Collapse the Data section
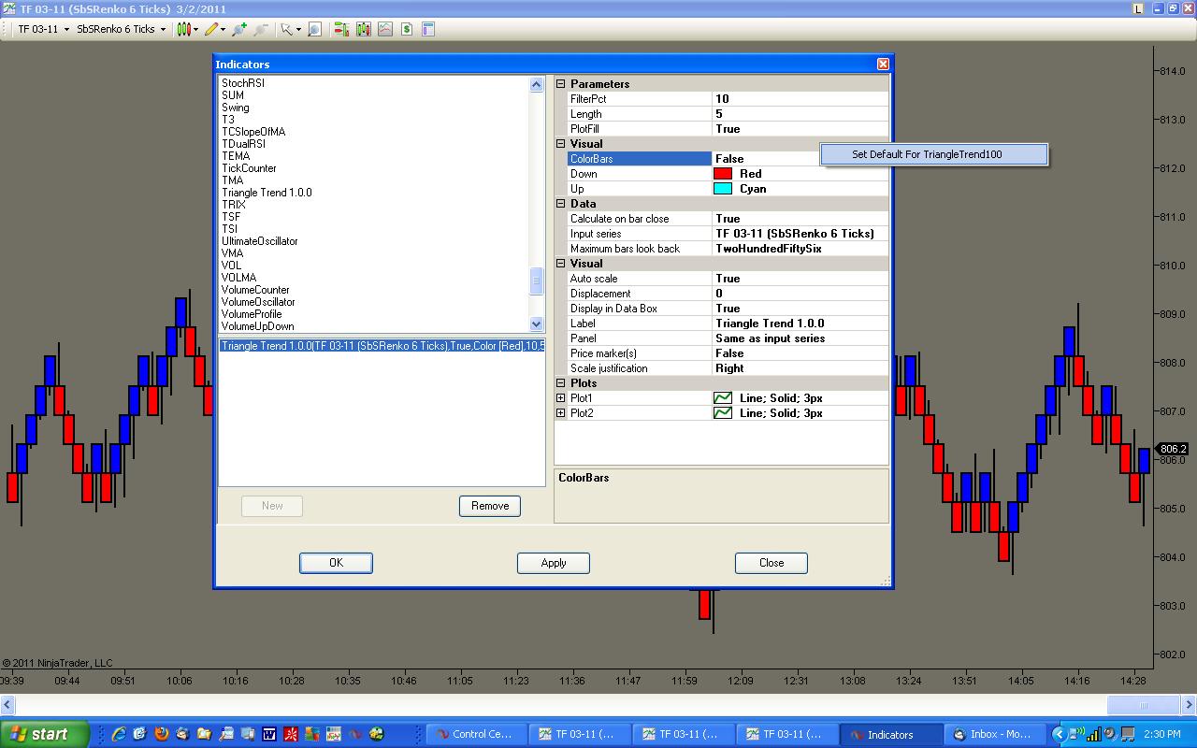1197x748 pixels. 561,204
